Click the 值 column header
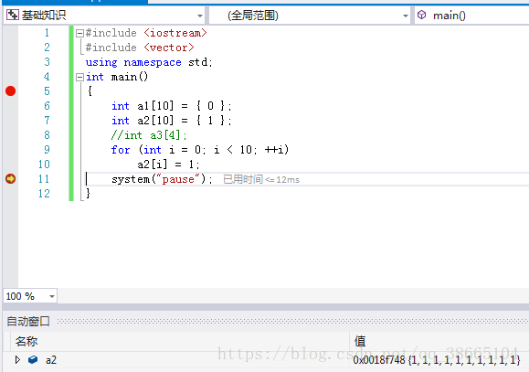Viewport: 529px width, 372px height. [360, 341]
